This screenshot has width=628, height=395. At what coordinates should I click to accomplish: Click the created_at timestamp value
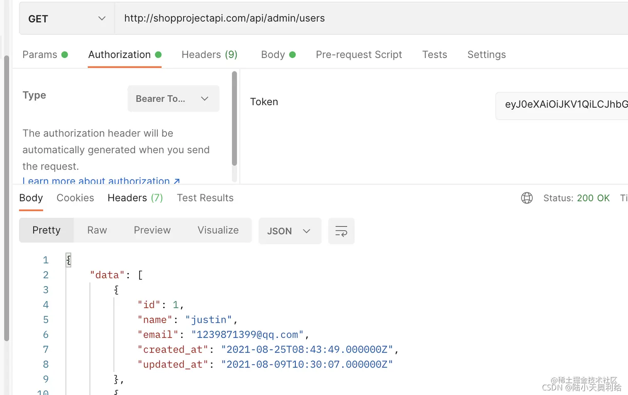[307, 350]
